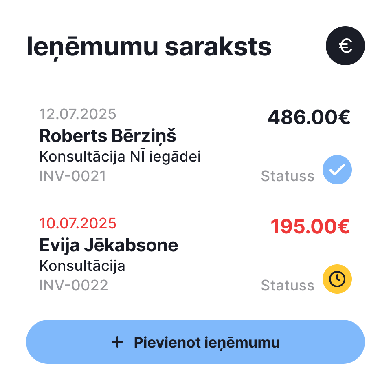Click the red 195.00€ overdue amount
The height and width of the screenshot is (390, 391).
tap(310, 226)
